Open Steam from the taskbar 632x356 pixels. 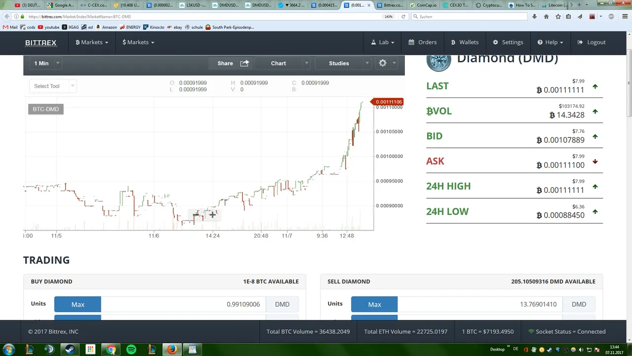point(70,350)
